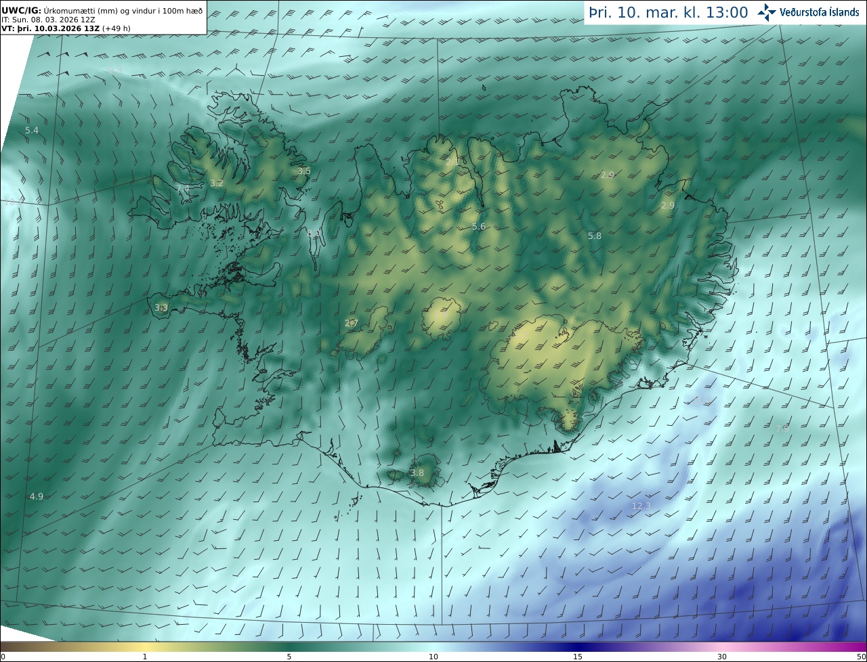
Task: Click the 7.4 value over the Westfjords
Action: [183, 188]
